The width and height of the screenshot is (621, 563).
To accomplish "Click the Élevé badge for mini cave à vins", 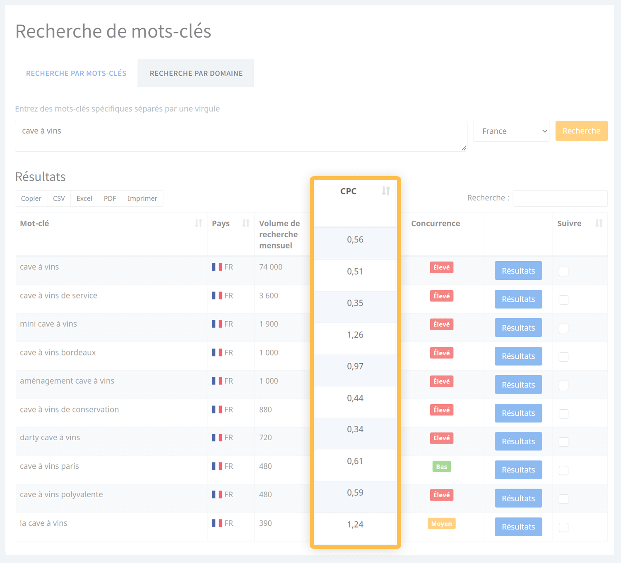I will (441, 324).
